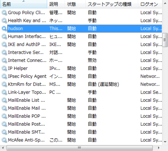Click the 開始 status of hudson row

[71, 29]
